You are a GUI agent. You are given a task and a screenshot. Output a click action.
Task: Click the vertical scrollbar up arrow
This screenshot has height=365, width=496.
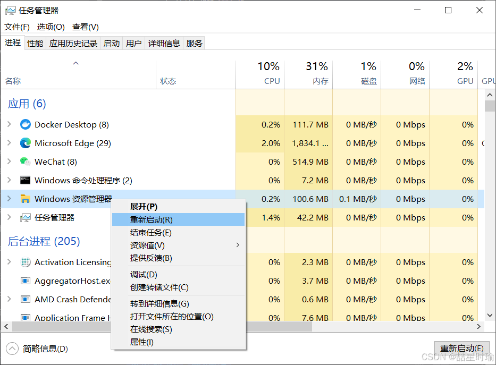[x=490, y=95]
